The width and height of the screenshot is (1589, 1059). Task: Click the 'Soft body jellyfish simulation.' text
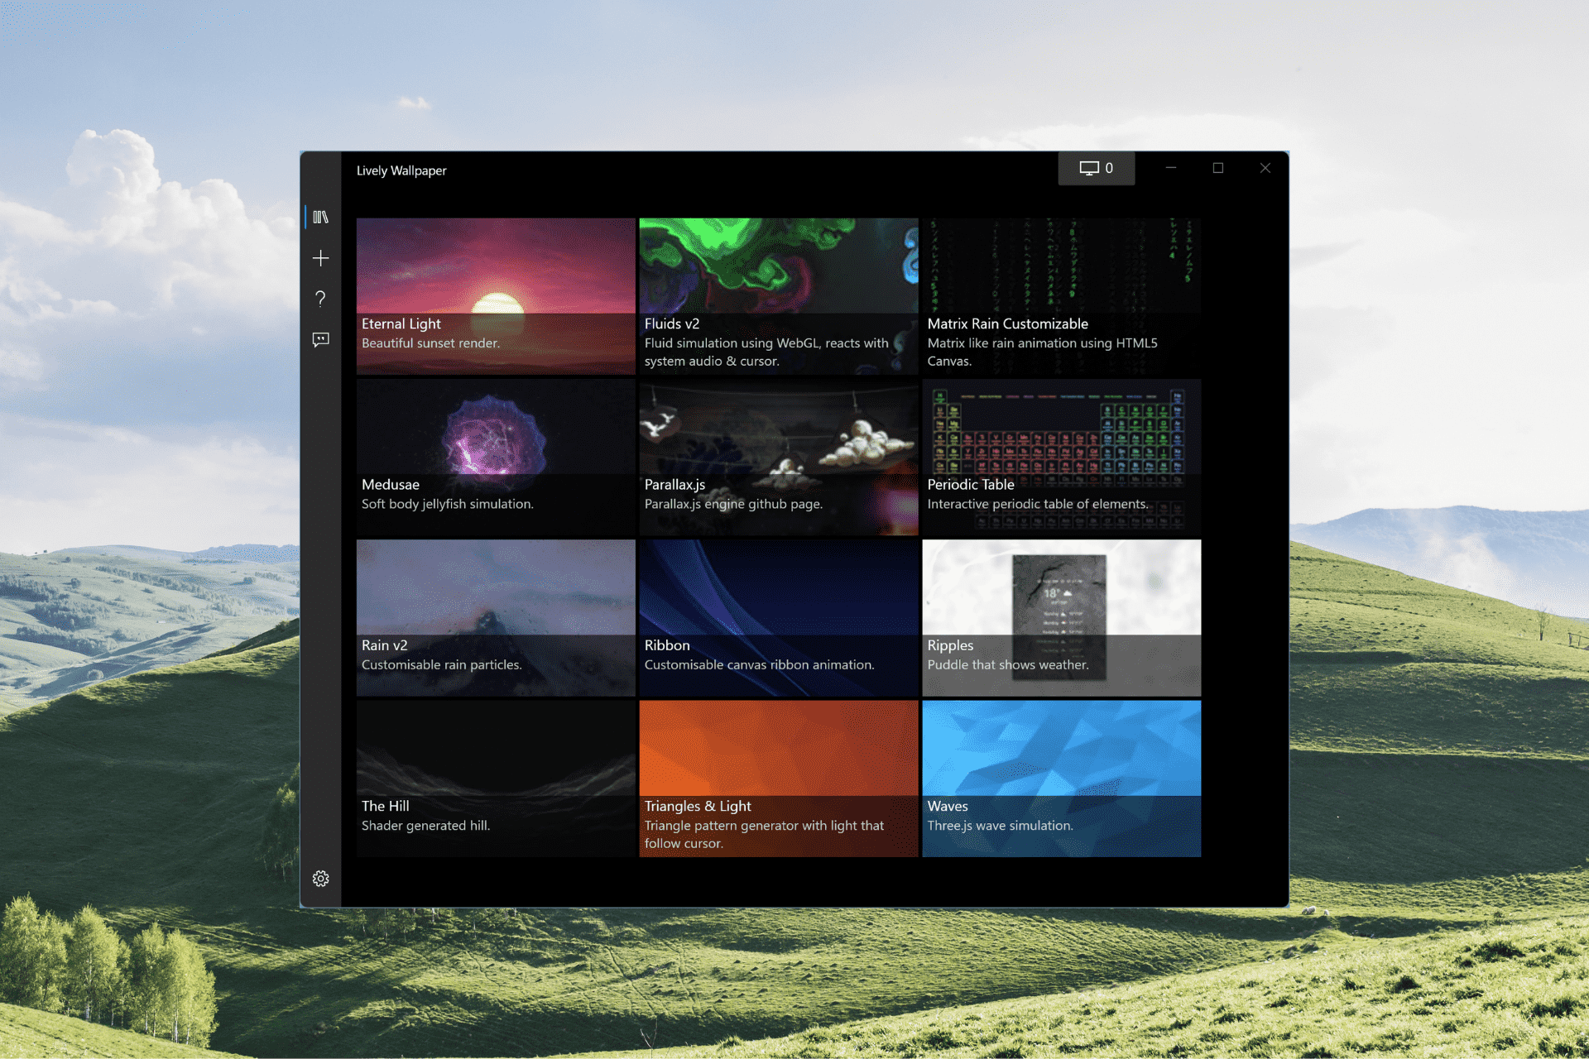pyautogui.click(x=448, y=504)
